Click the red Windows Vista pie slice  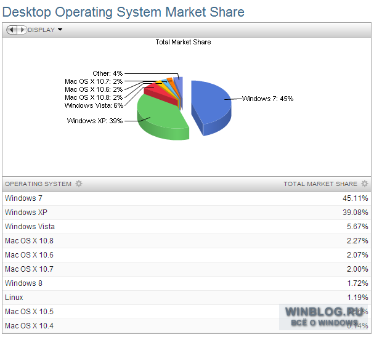tap(162, 93)
